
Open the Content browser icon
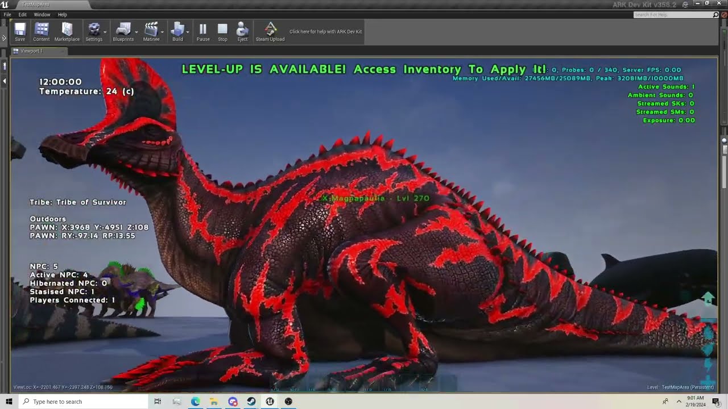[41, 32]
